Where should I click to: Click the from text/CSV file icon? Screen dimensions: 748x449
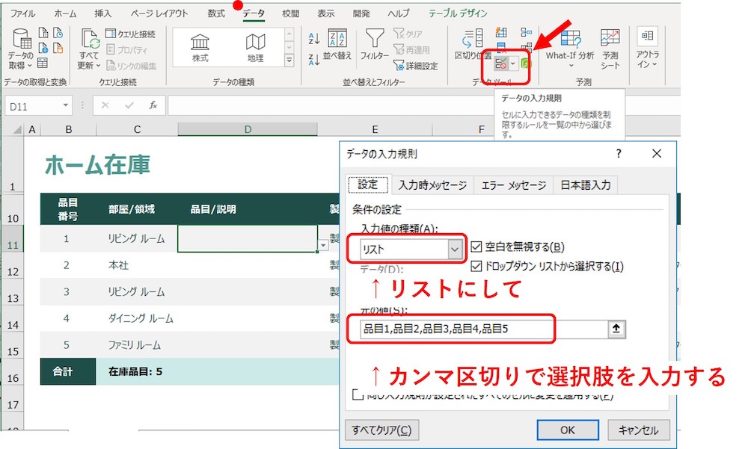point(43,33)
